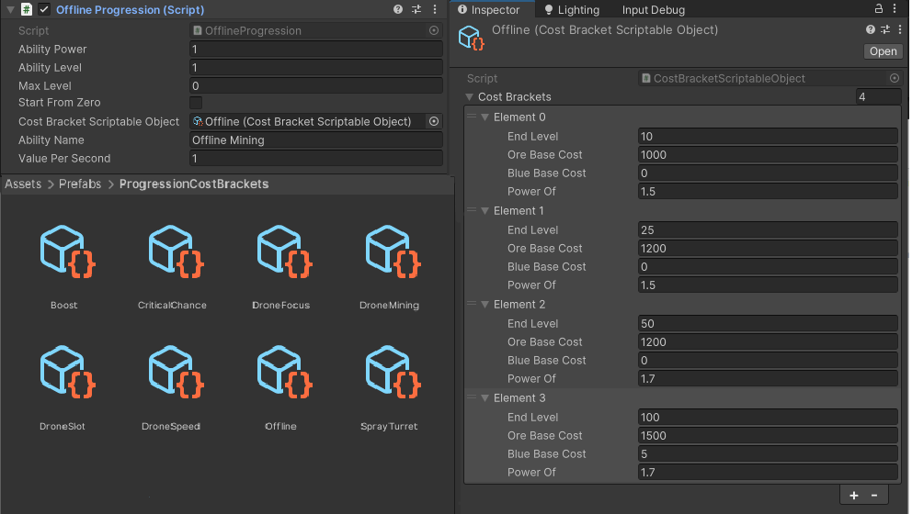Edit the Ability Level field
Screen dimensions: 912x514
(316, 67)
